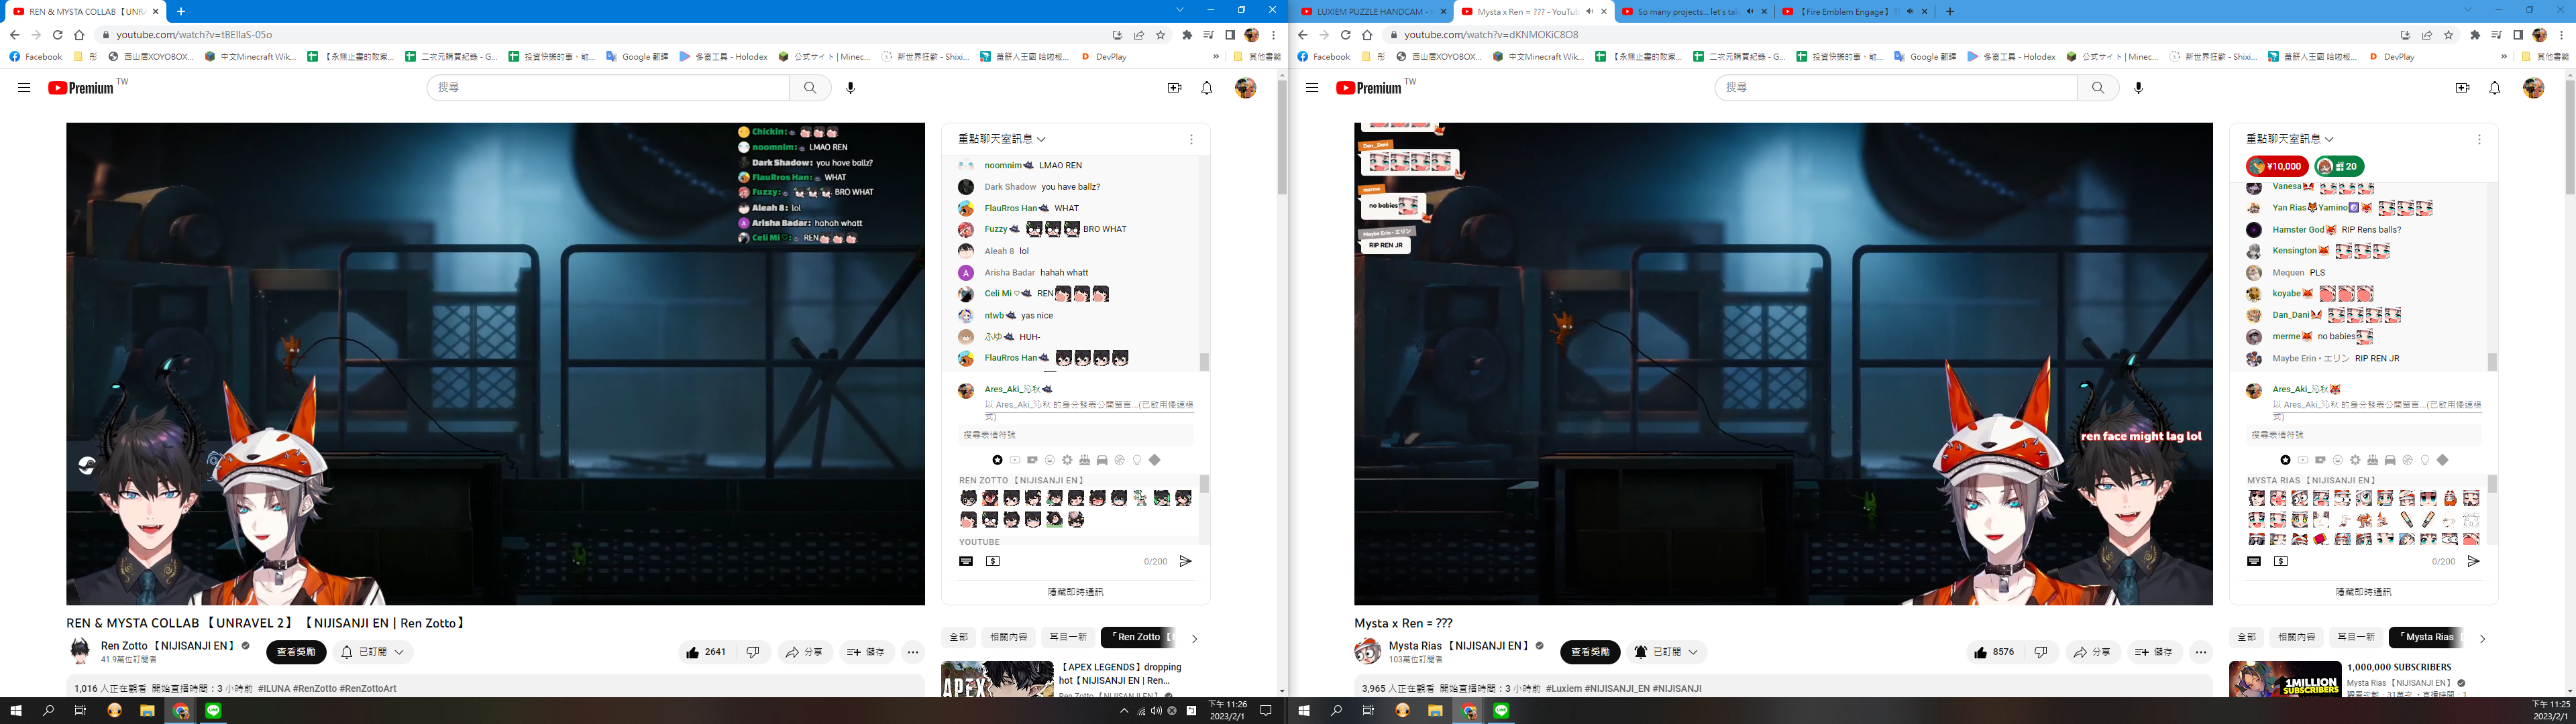Open the LINE app from the left taskbar
2576x724 pixels.
coord(213,710)
